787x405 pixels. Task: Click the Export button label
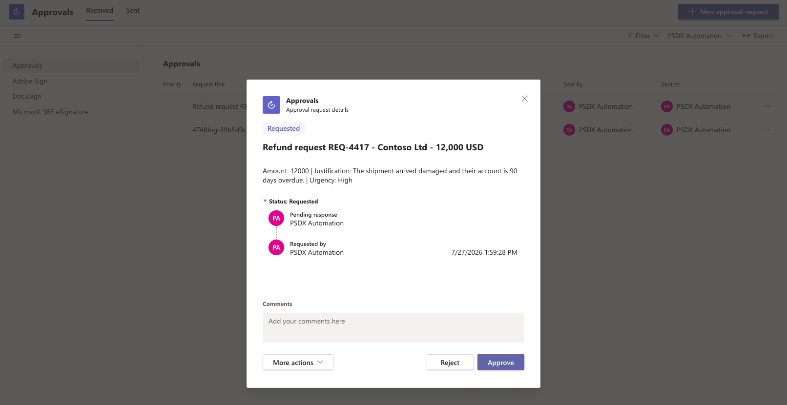tap(764, 36)
